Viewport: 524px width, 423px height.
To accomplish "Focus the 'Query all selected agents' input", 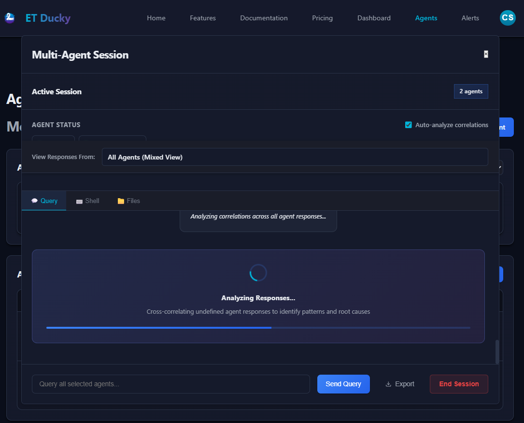I will point(170,384).
